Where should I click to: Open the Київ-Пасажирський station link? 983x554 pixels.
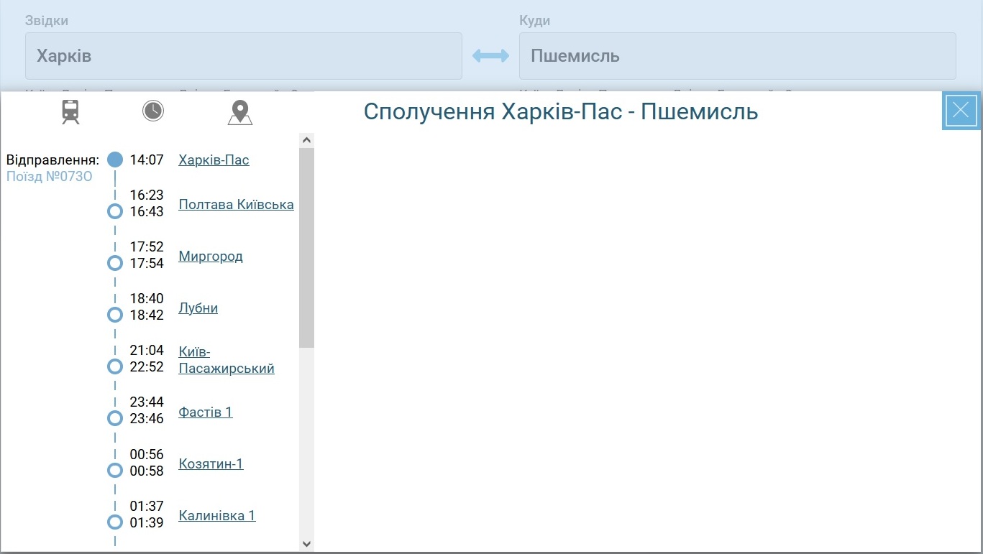coord(226,360)
